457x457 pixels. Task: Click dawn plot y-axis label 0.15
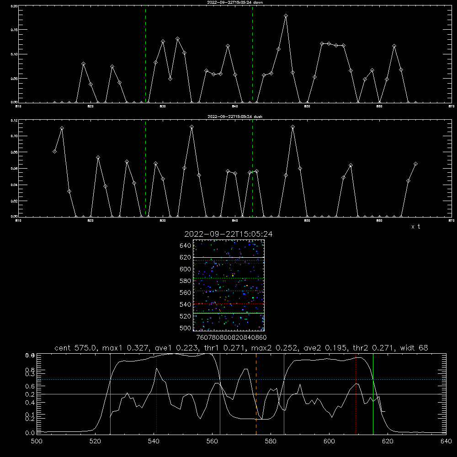coord(14,30)
